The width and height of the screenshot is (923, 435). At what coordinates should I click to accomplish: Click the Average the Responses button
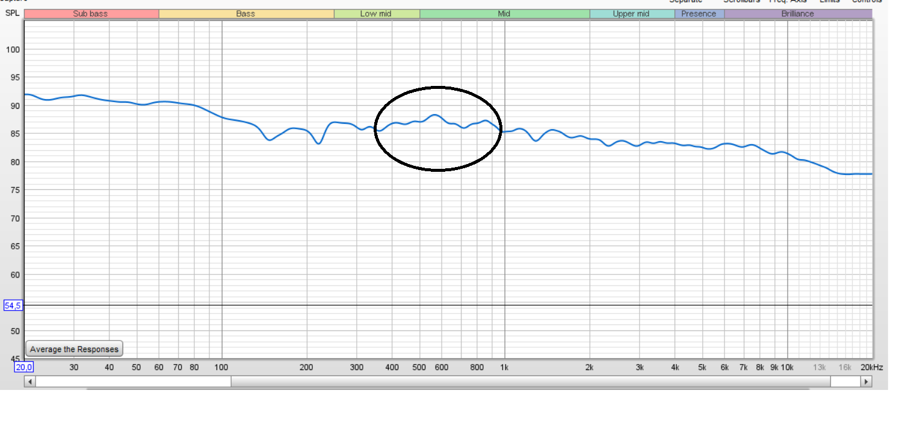click(75, 349)
